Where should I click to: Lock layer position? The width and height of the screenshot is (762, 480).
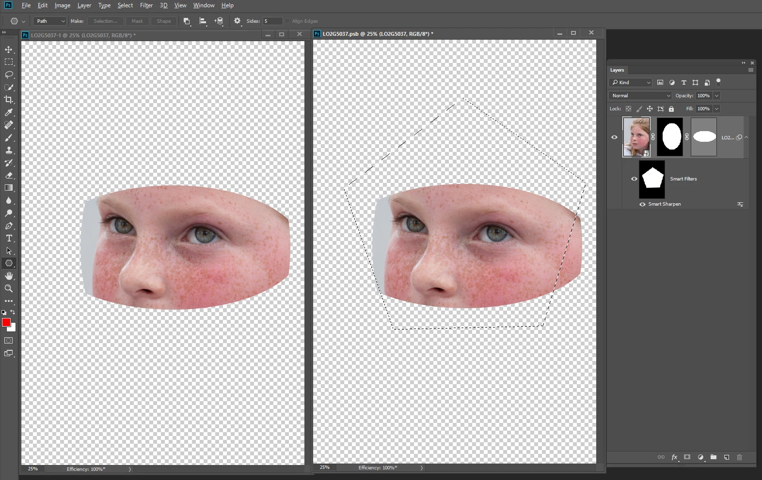tap(650, 109)
